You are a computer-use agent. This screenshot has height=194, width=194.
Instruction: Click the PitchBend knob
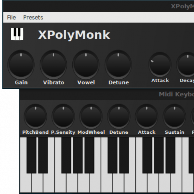coord(35,116)
